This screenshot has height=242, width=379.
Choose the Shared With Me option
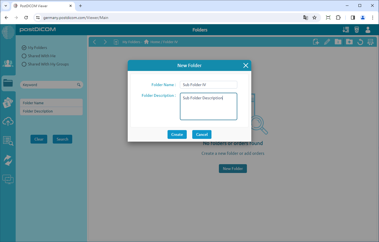click(x=24, y=56)
